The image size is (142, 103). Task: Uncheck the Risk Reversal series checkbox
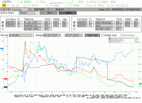[74, 22]
